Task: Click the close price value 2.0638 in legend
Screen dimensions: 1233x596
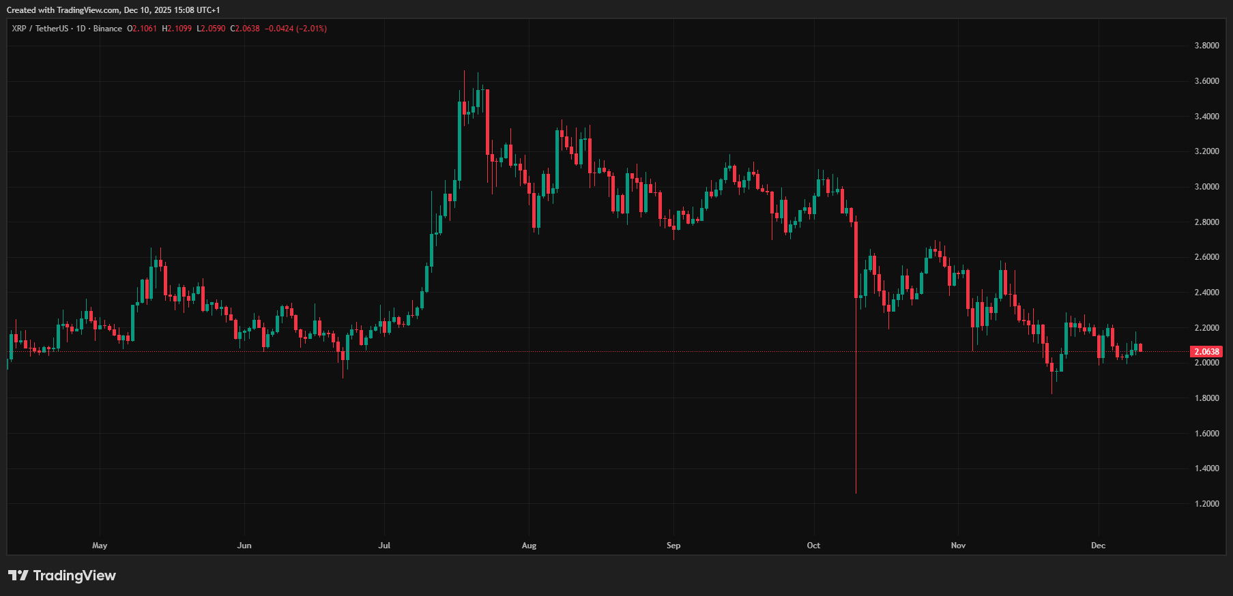Action: point(247,29)
